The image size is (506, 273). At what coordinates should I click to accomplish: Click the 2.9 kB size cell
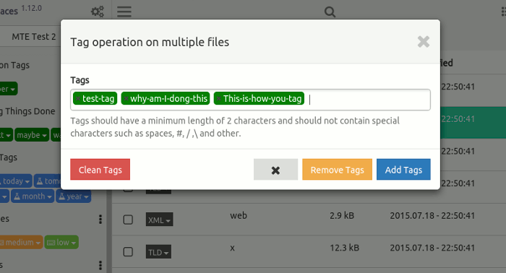[x=342, y=215]
